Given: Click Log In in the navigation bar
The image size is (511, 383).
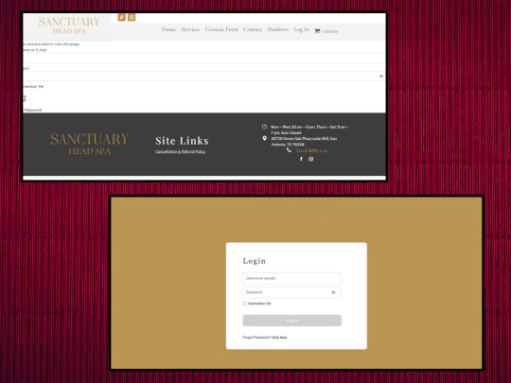Looking at the screenshot, I should pyautogui.click(x=301, y=29).
